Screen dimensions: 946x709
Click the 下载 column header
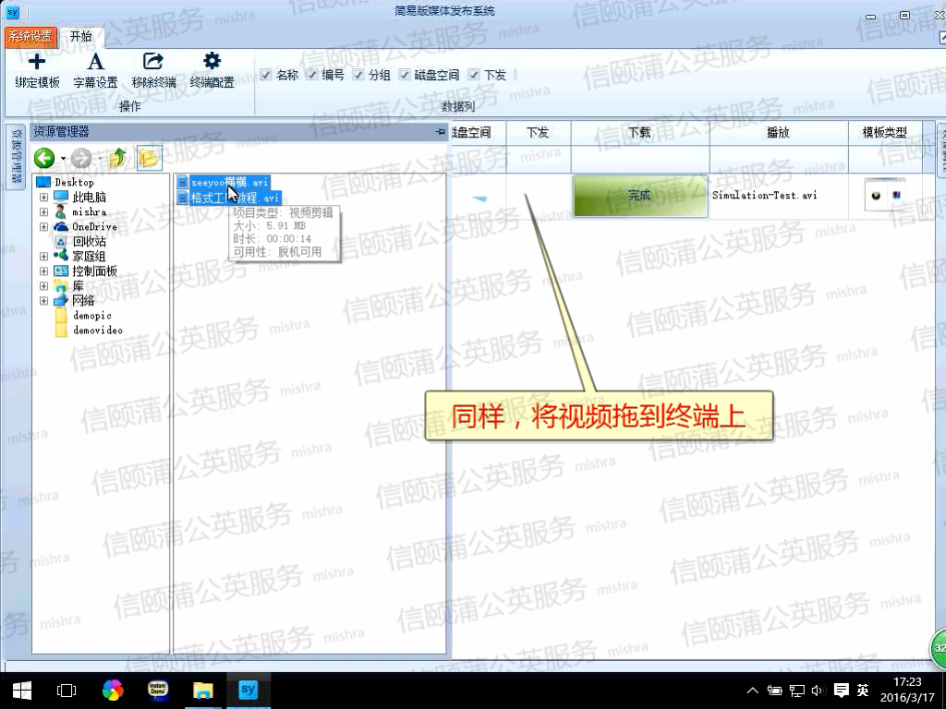pos(639,133)
